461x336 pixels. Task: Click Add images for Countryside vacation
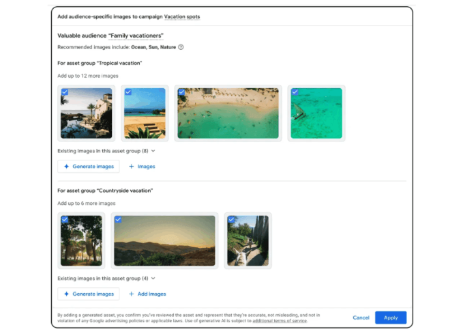click(147, 294)
